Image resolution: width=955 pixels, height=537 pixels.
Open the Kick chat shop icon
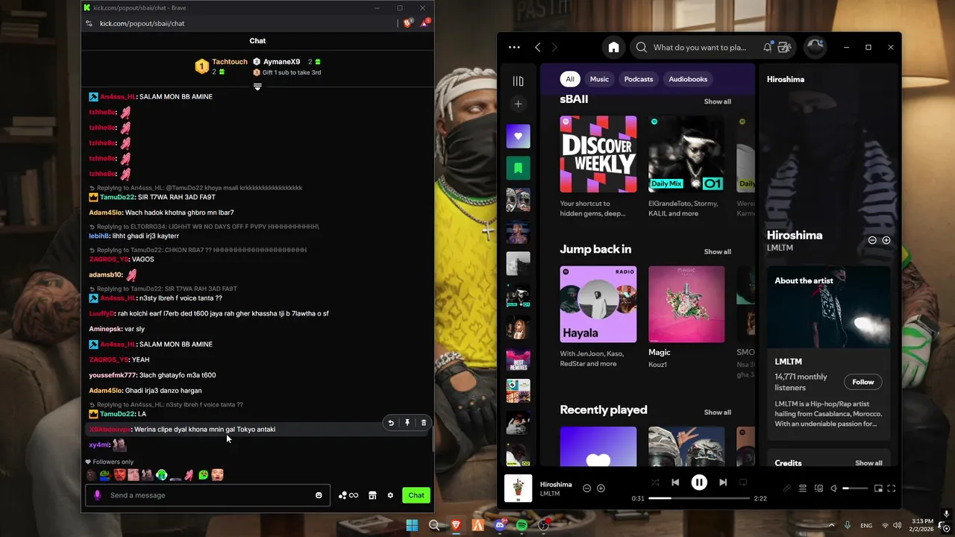click(372, 495)
